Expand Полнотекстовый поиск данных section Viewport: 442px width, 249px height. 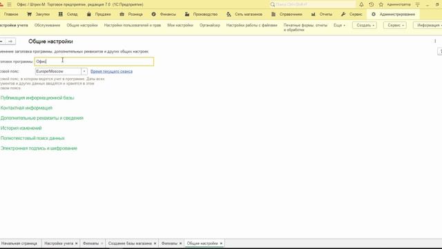32,138
